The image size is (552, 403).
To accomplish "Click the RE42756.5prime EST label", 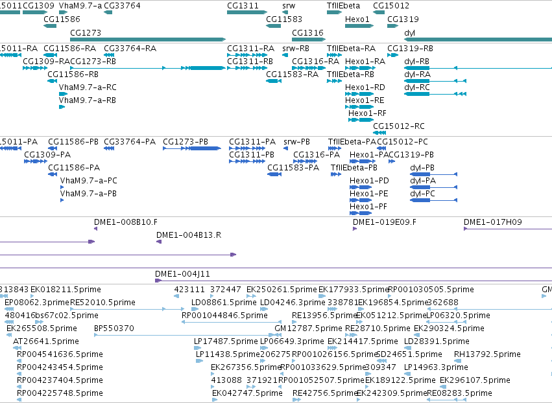I will (x=324, y=393).
